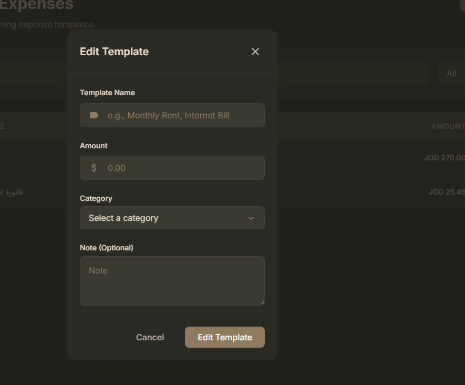Click the All filter behind the dialog
The width and height of the screenshot is (465, 385).
click(451, 73)
